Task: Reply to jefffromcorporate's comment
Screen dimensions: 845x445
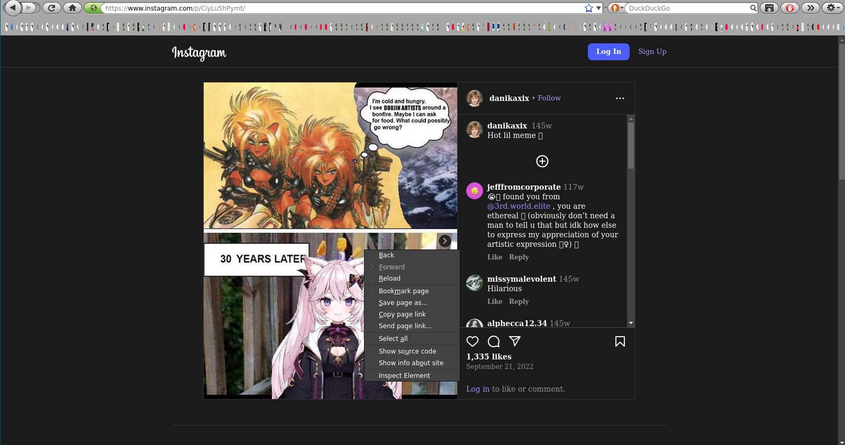Action: [x=519, y=257]
